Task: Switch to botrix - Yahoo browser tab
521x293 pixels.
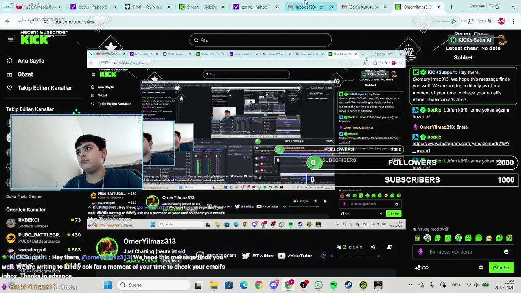Action: point(93,7)
